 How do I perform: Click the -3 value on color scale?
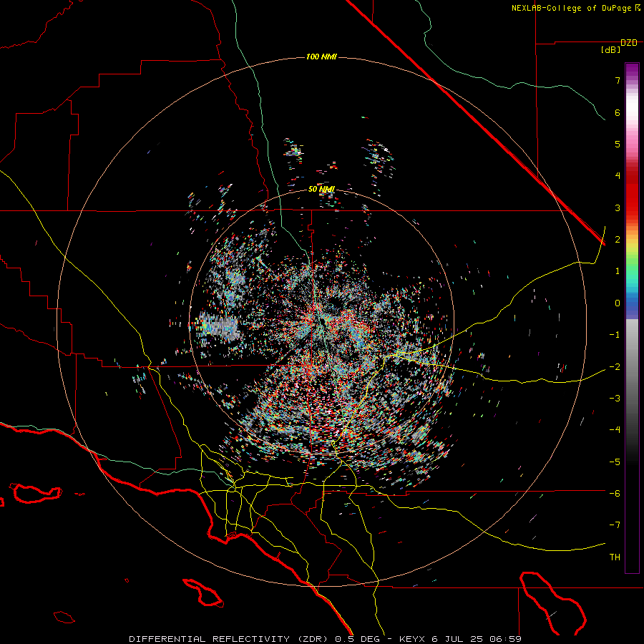[x=615, y=399]
